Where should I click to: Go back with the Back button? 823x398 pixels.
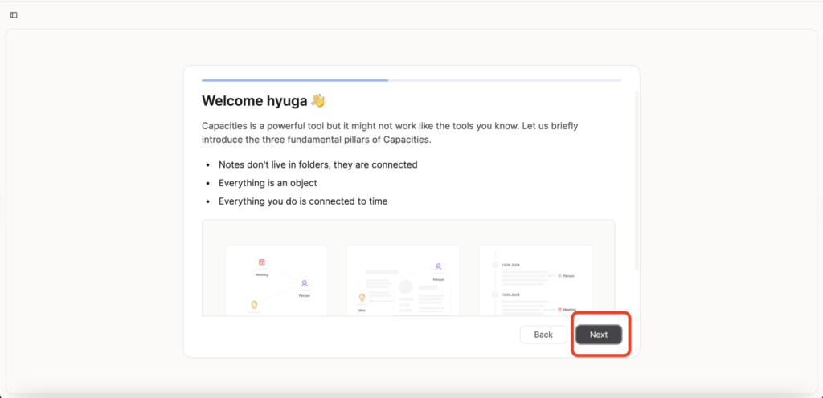click(543, 335)
